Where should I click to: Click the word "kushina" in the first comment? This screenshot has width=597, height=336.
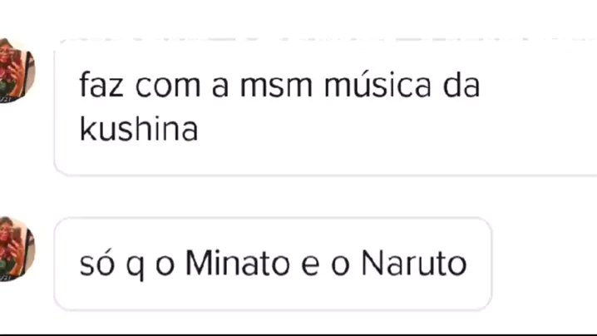tap(139, 129)
